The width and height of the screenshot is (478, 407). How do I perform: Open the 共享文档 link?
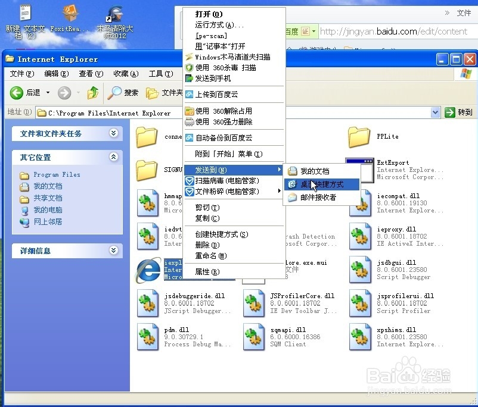pyautogui.click(x=48, y=198)
